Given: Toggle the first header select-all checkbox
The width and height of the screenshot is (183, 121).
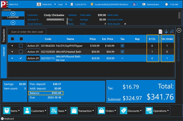Looking at the screenshot, I should [13, 39].
